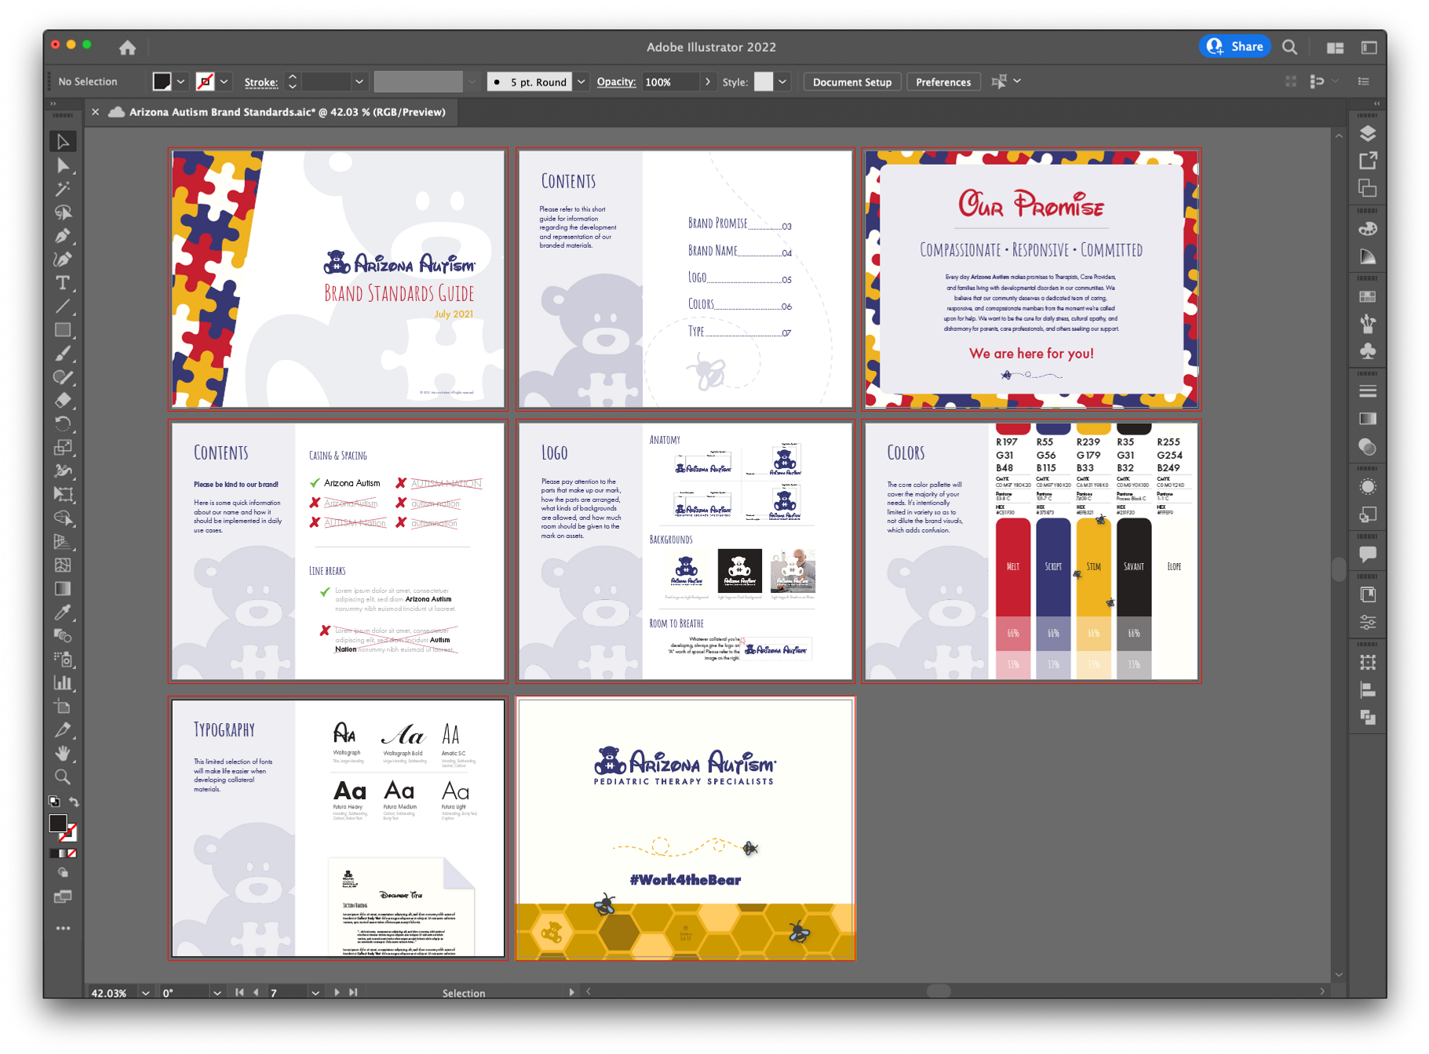The image size is (1429, 1054).
Task: Activate the Type tool
Action: 63,283
